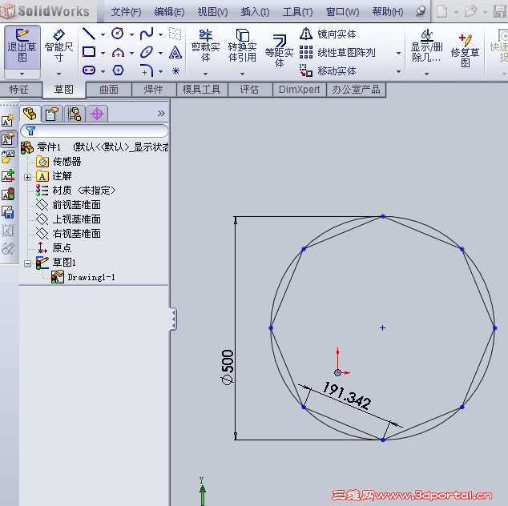The image size is (508, 506).
Task: Select the Line sketch tool
Action: click(x=89, y=34)
